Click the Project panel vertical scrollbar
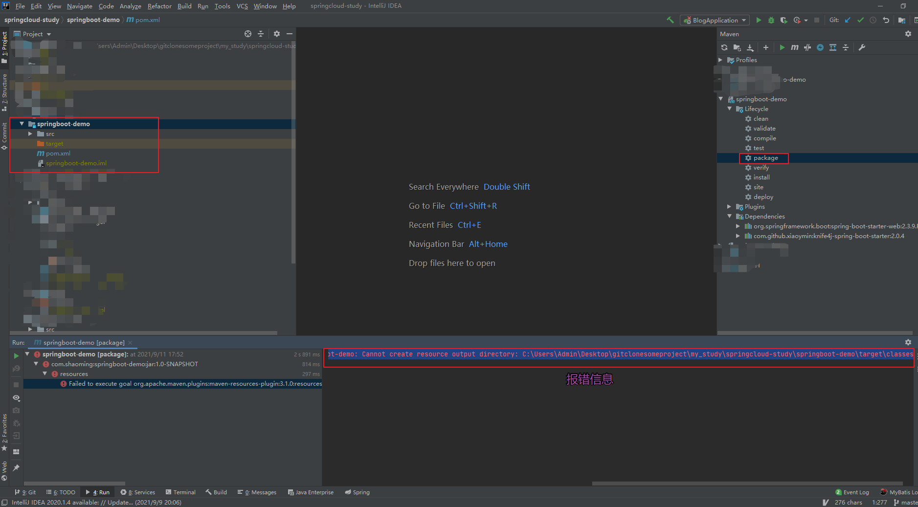The image size is (918, 507). click(x=293, y=153)
